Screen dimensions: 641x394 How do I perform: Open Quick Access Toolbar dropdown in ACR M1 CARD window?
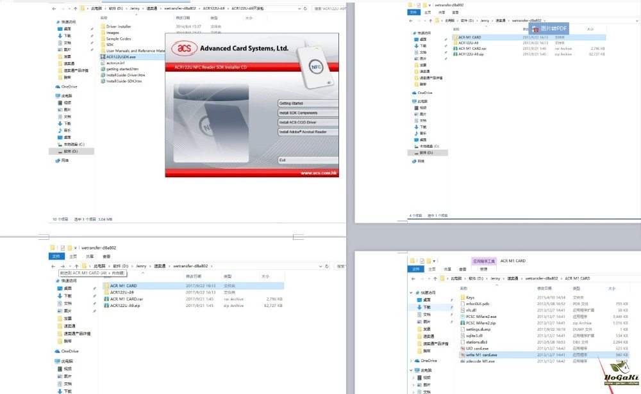(x=435, y=261)
